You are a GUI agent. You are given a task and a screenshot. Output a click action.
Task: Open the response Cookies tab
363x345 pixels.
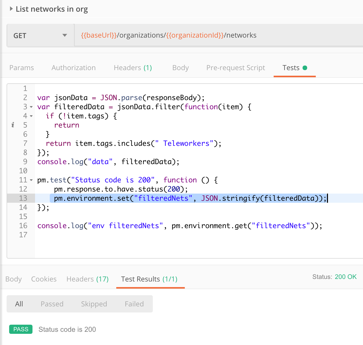[x=44, y=279]
